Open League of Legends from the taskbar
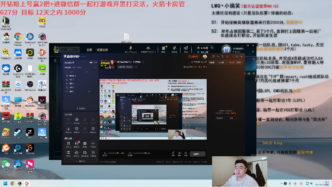This screenshot has height=187, width=332. pyautogui.click(x=20, y=183)
